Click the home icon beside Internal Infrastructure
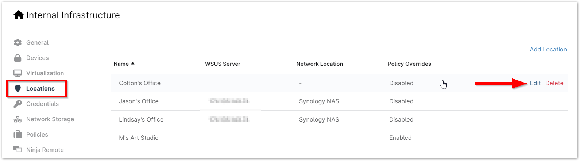Screen dimensions: 580x161 [19, 15]
